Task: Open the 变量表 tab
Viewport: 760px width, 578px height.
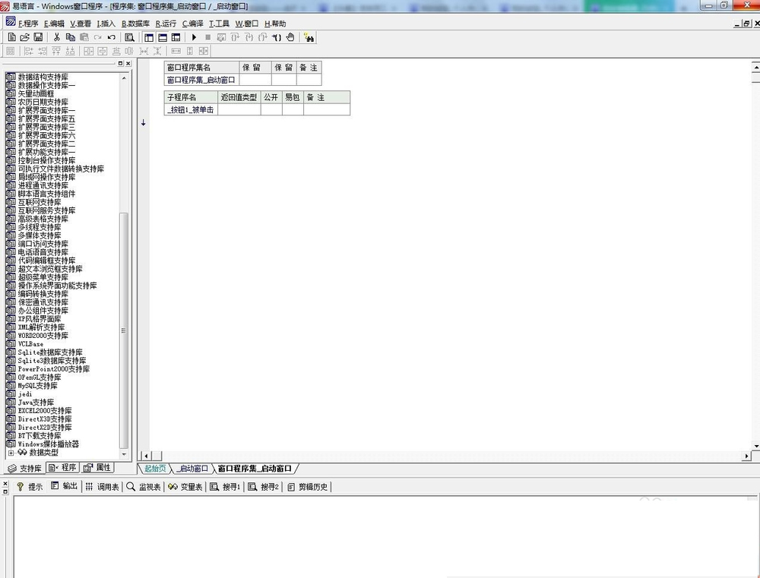Action: 185,487
